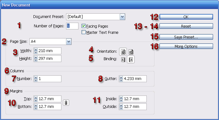Increase Top margin with up arrow
Image resolution: width=219 pixels, height=120 pixels.
(36, 98)
